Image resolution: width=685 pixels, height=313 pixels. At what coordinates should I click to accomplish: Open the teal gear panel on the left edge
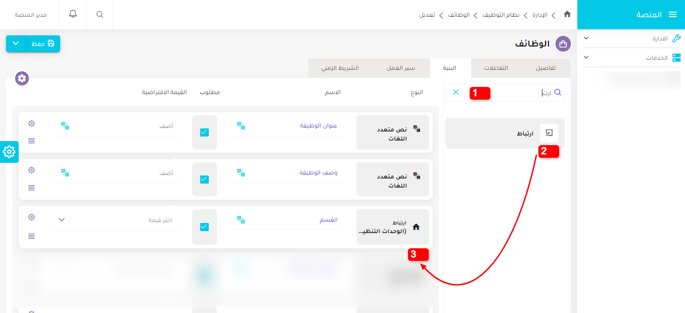pos(9,152)
